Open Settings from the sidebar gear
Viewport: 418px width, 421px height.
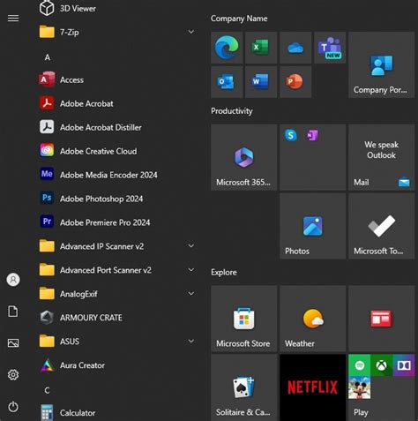coord(13,375)
